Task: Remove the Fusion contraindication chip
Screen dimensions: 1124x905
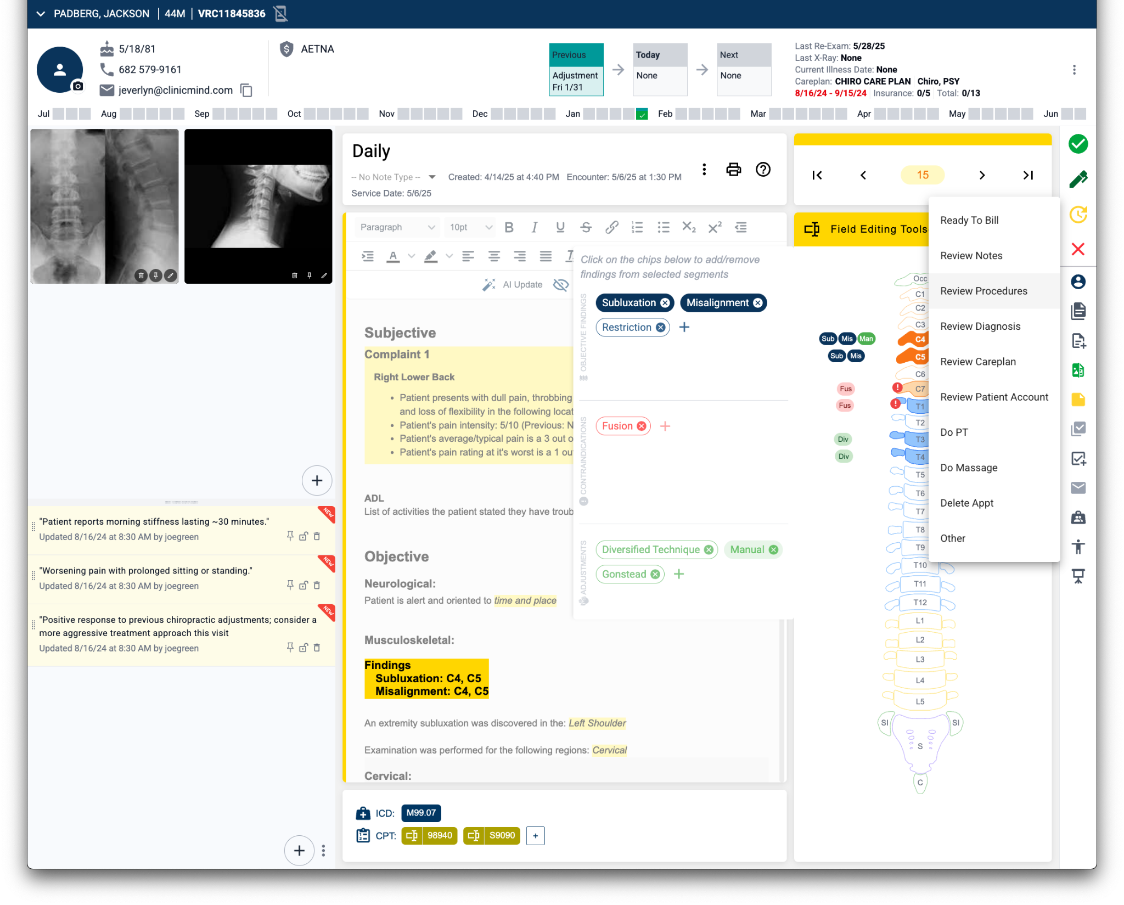Action: tap(641, 426)
